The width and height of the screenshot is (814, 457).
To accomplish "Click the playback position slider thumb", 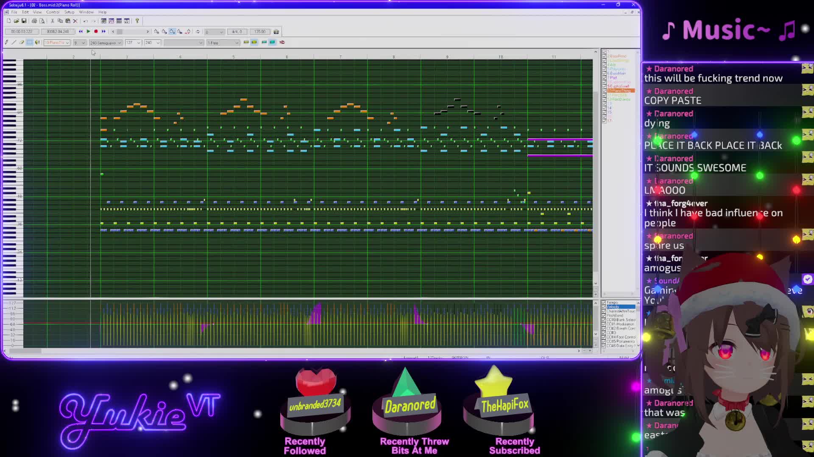I will pos(120,32).
